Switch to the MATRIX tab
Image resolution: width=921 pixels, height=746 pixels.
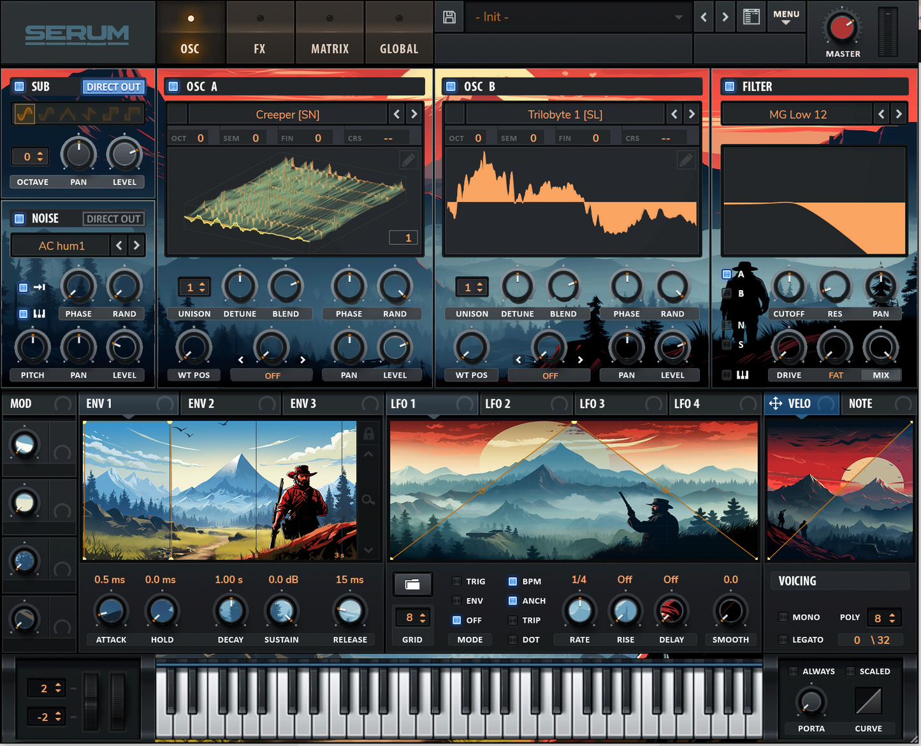[x=330, y=32]
